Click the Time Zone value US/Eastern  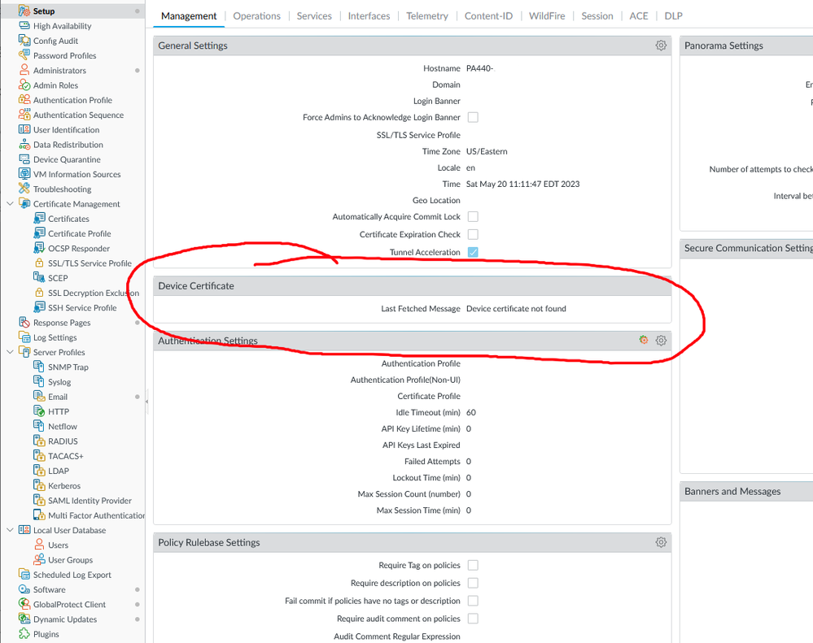[487, 151]
